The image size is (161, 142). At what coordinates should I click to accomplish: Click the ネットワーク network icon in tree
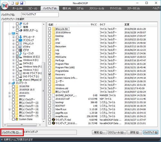click(13, 83)
